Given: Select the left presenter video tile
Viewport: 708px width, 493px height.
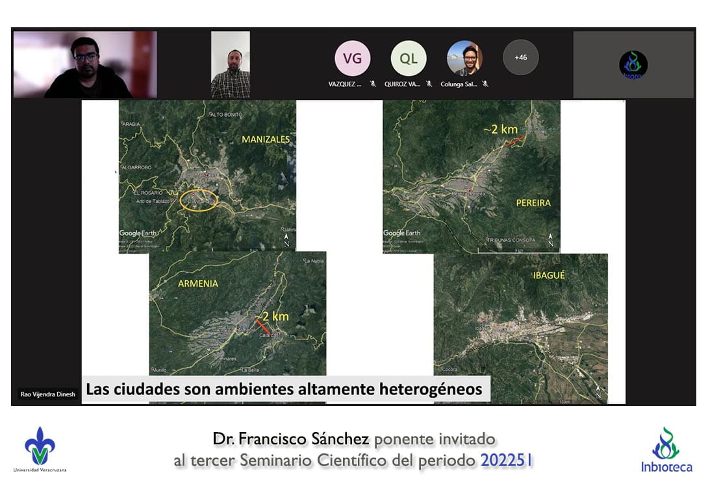Looking at the screenshot, I should (84, 64).
